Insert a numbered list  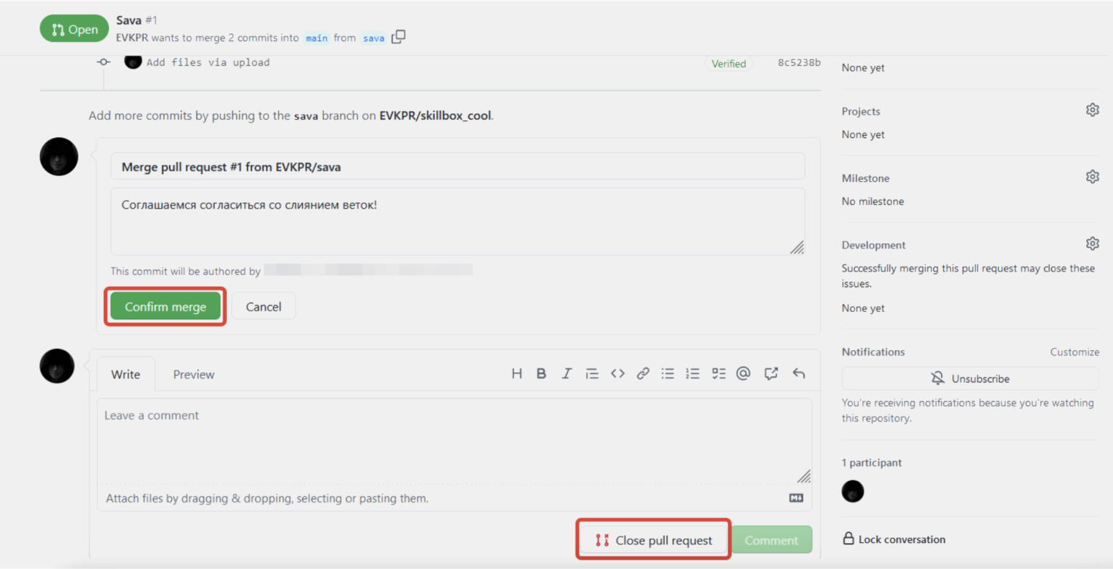click(693, 373)
